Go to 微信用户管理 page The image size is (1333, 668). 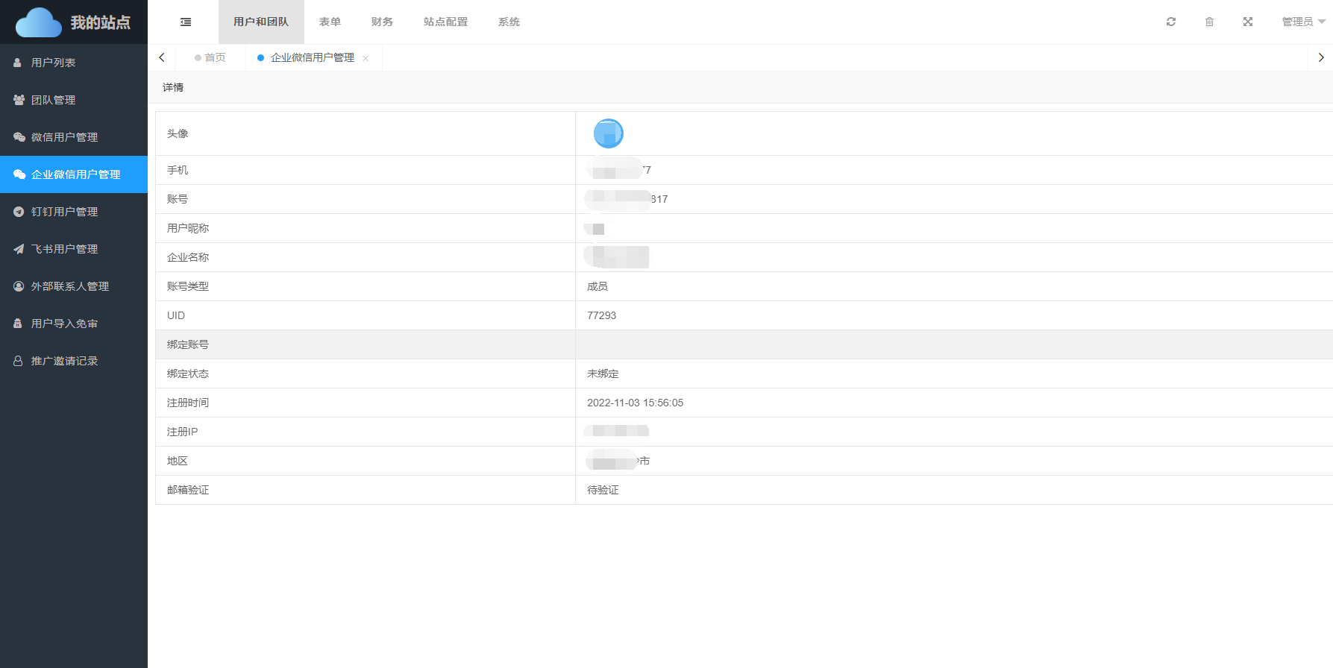click(64, 137)
